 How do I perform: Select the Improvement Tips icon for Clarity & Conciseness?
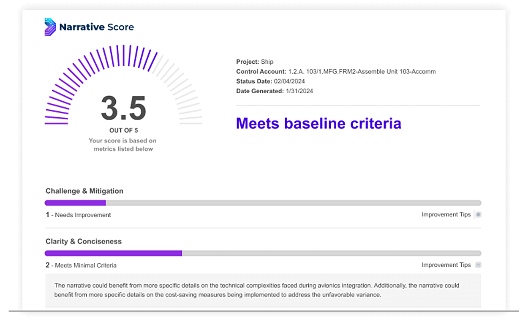[478, 265]
